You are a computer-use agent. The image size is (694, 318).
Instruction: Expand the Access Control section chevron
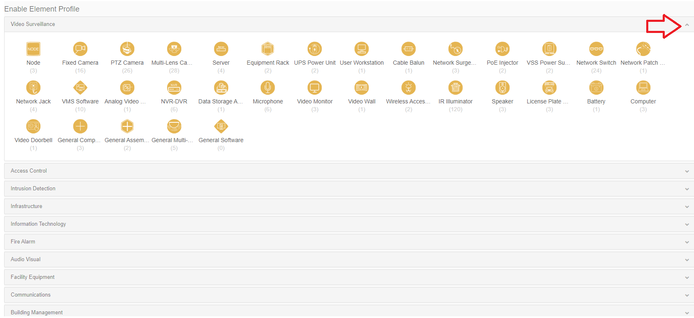click(x=687, y=171)
